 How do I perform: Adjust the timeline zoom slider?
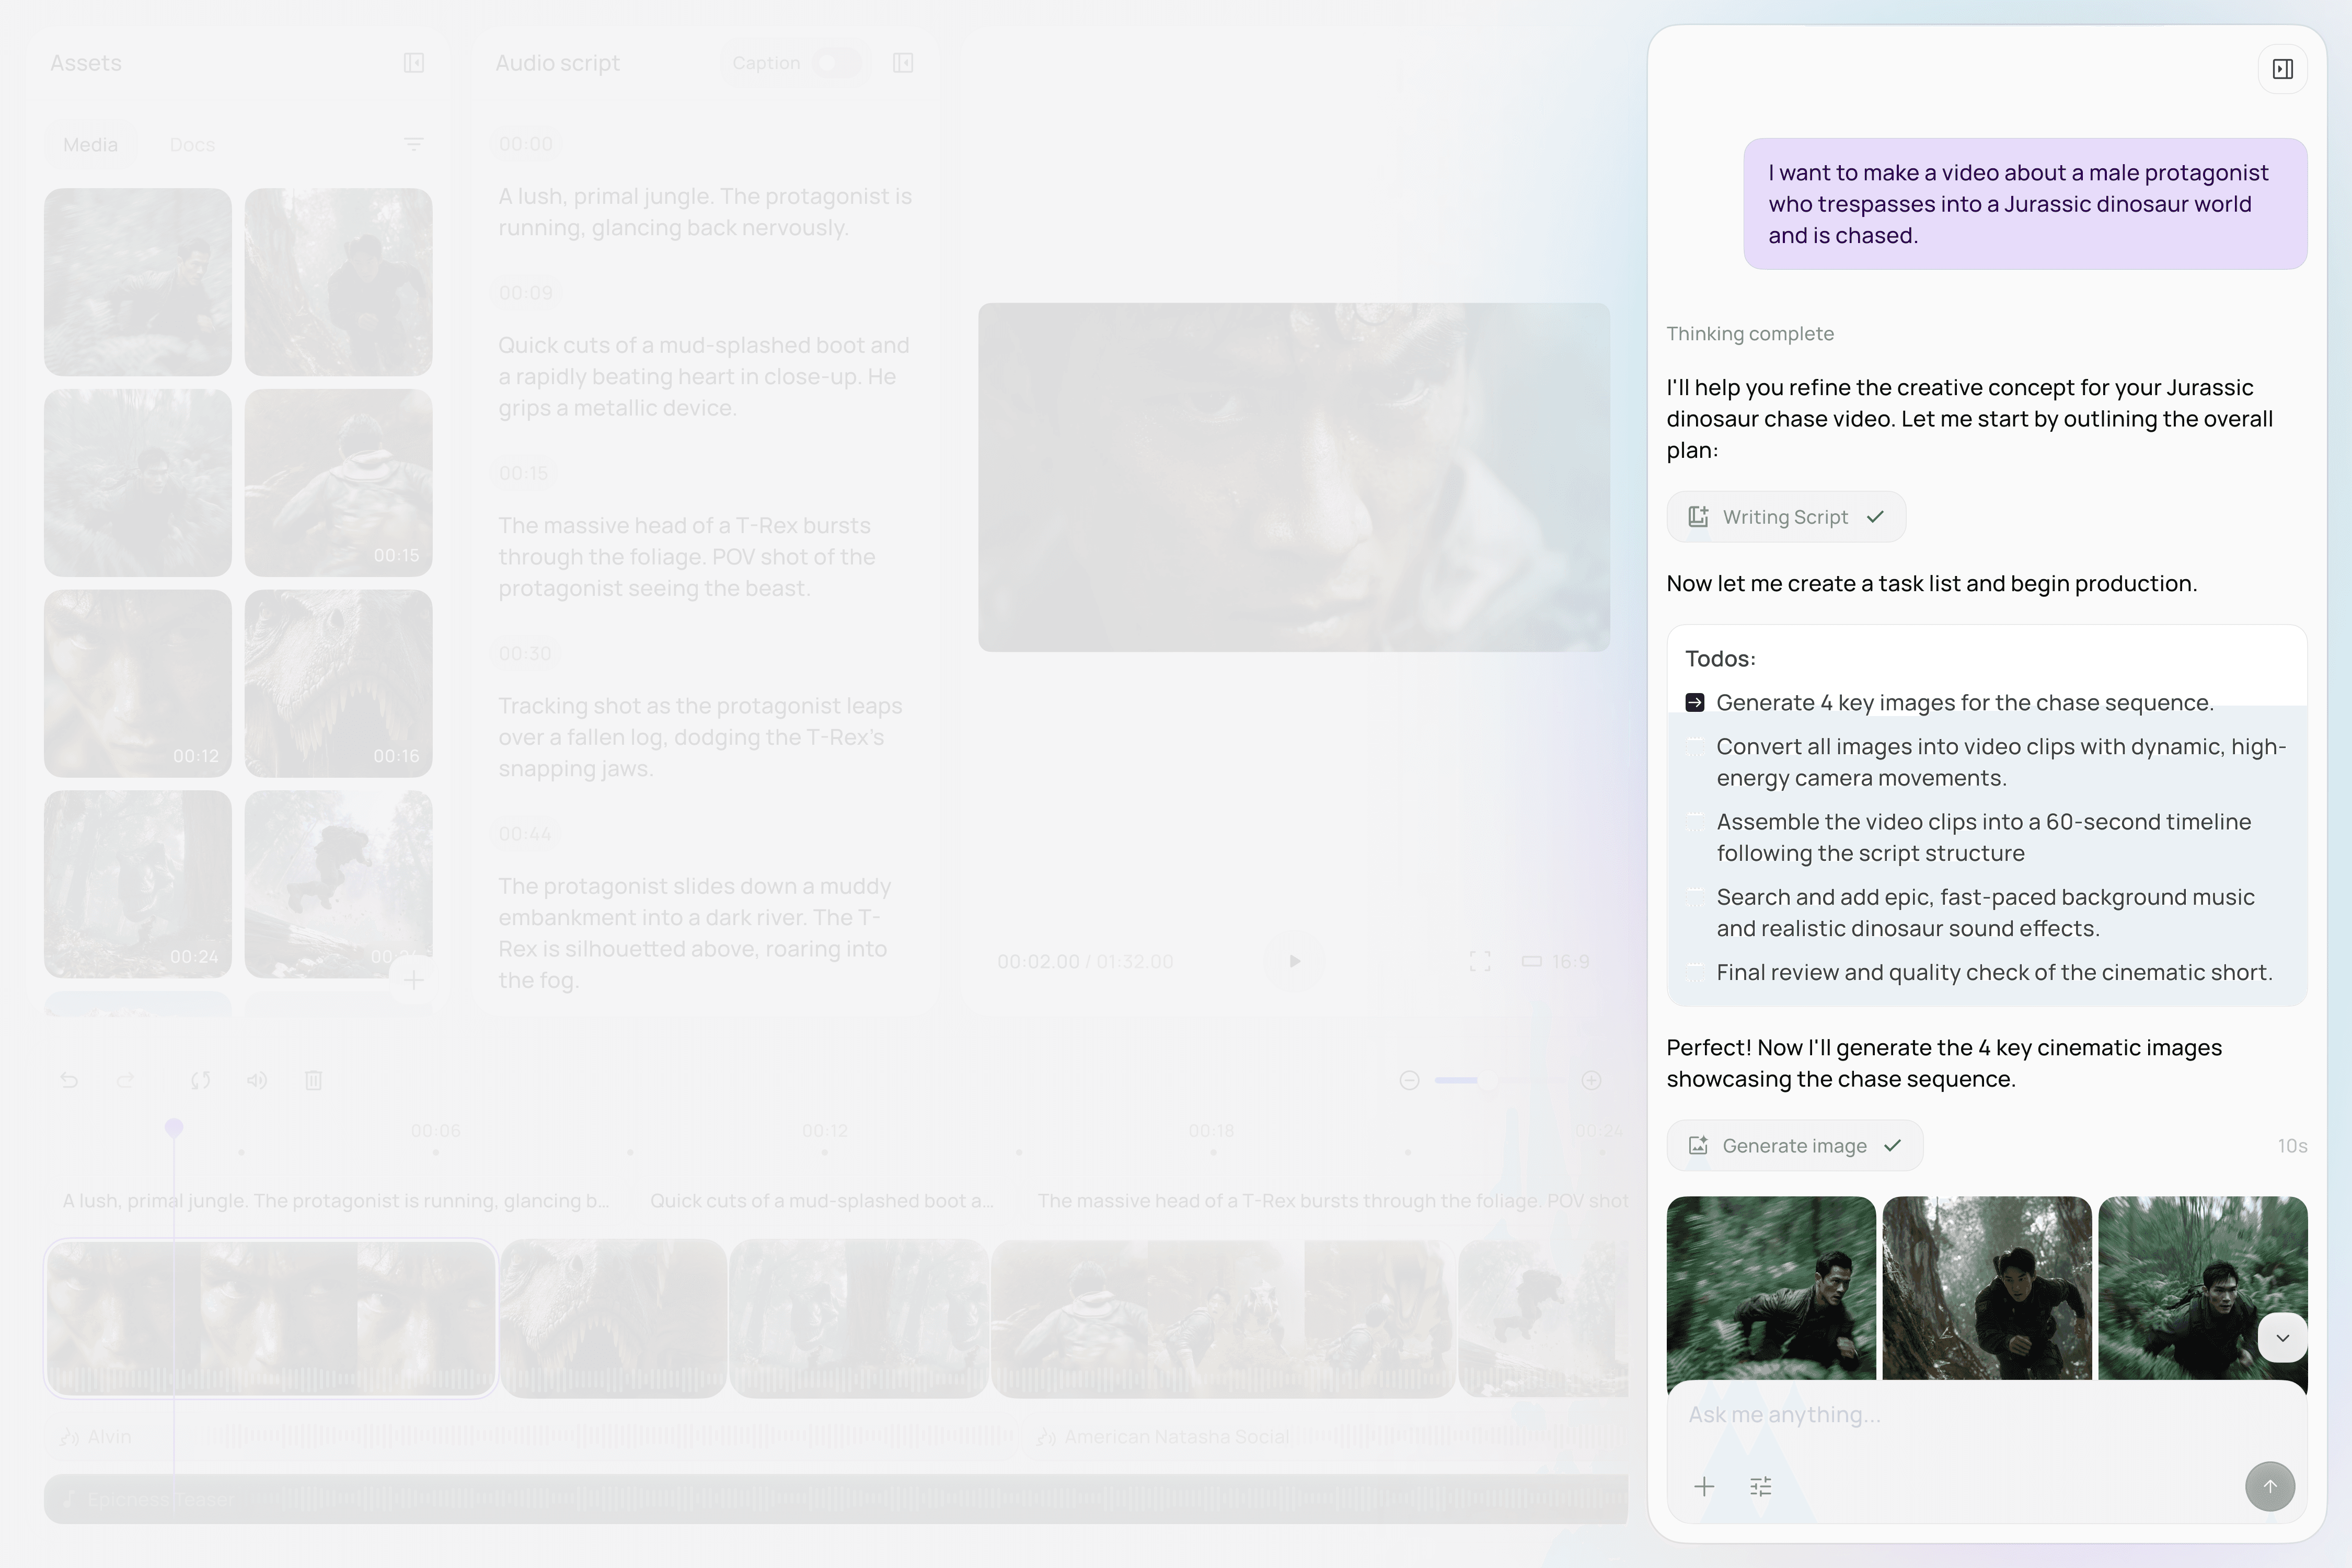[x=1488, y=1080]
